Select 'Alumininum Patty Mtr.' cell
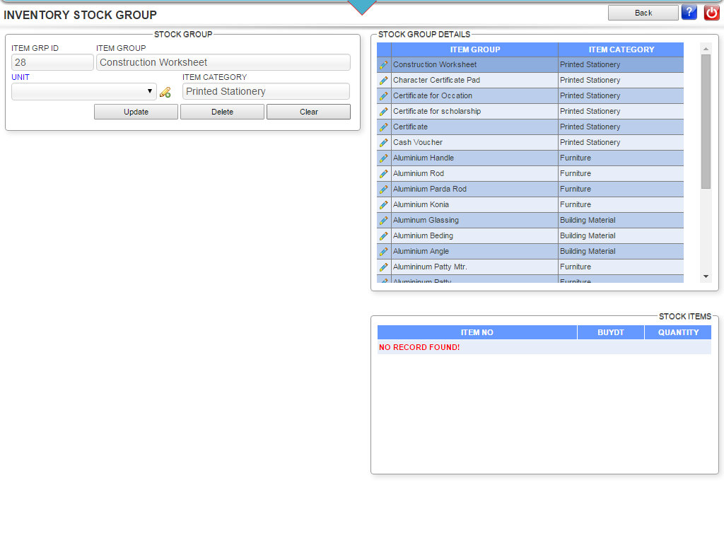The image size is (724, 543). (474, 267)
